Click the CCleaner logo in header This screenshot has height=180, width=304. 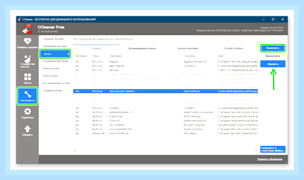(27, 29)
